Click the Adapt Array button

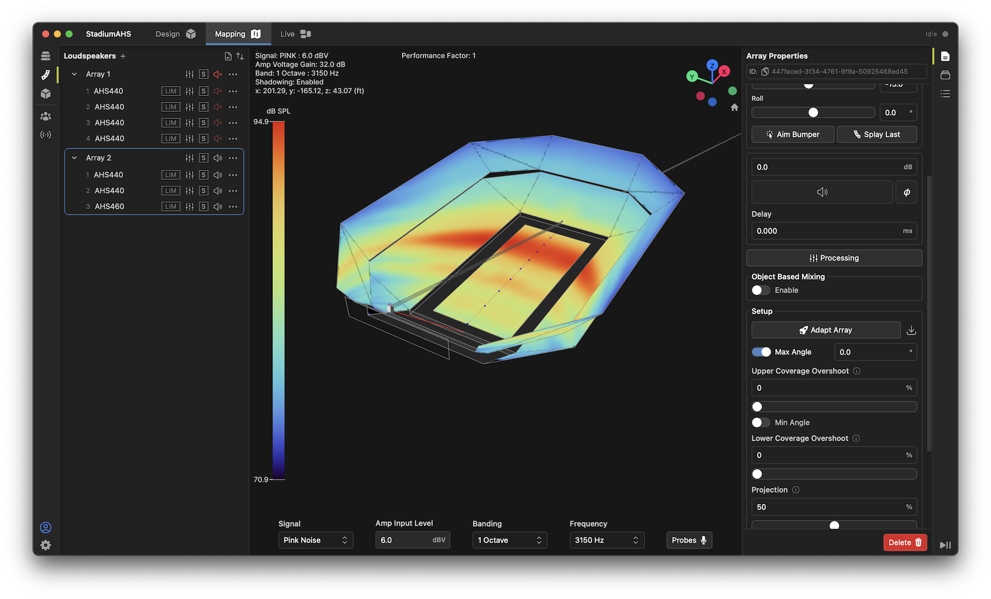coord(825,330)
